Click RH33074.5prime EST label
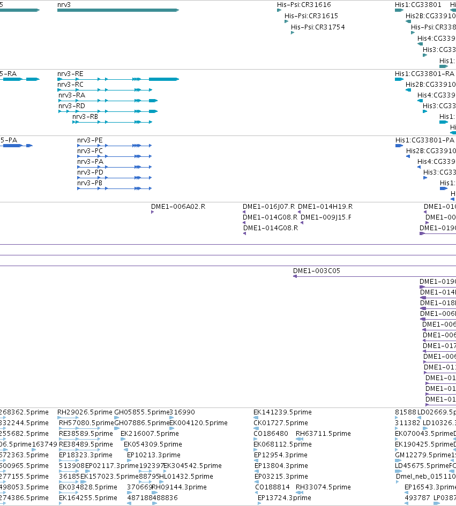 pyautogui.click(x=323, y=487)
